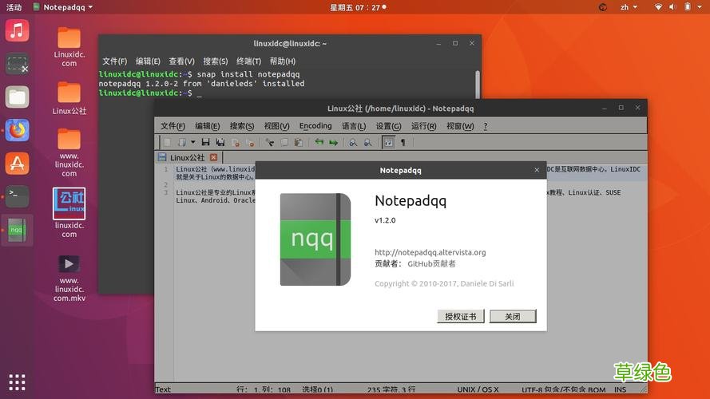710x399 pixels.
Task: Open terminal 查看(V) menu
Action: 181,61
